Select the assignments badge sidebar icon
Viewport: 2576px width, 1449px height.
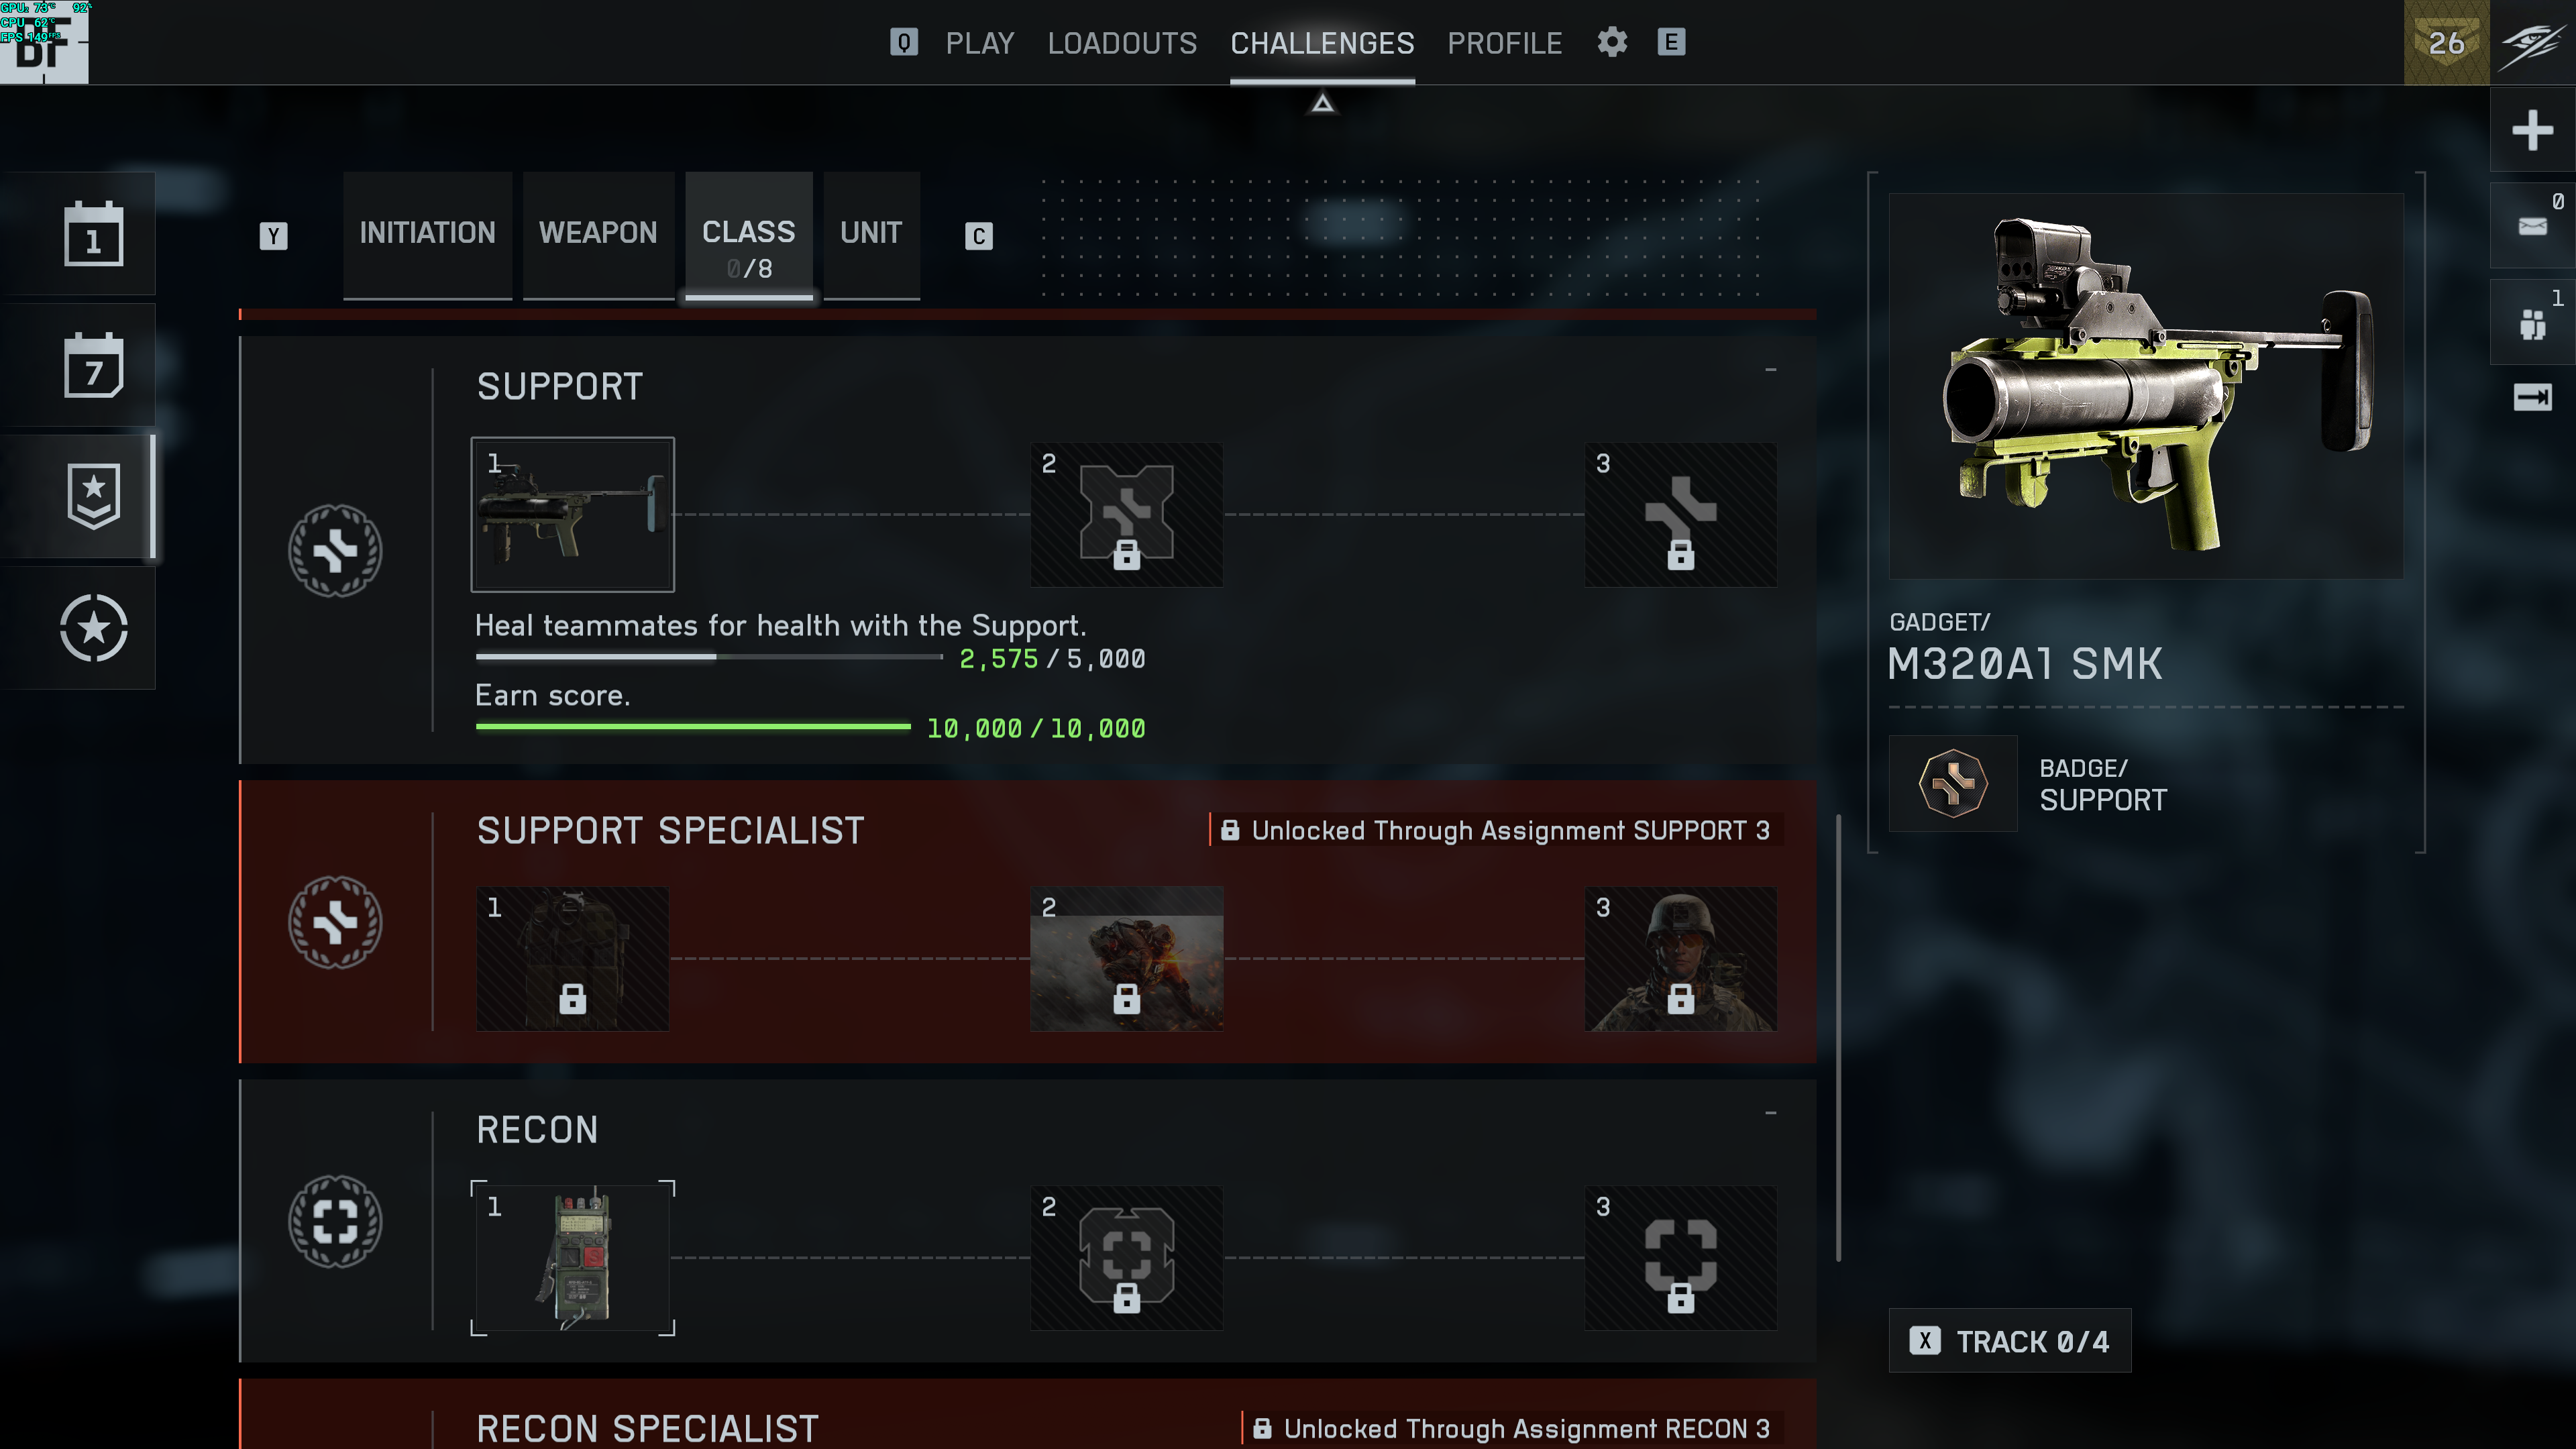point(93,496)
